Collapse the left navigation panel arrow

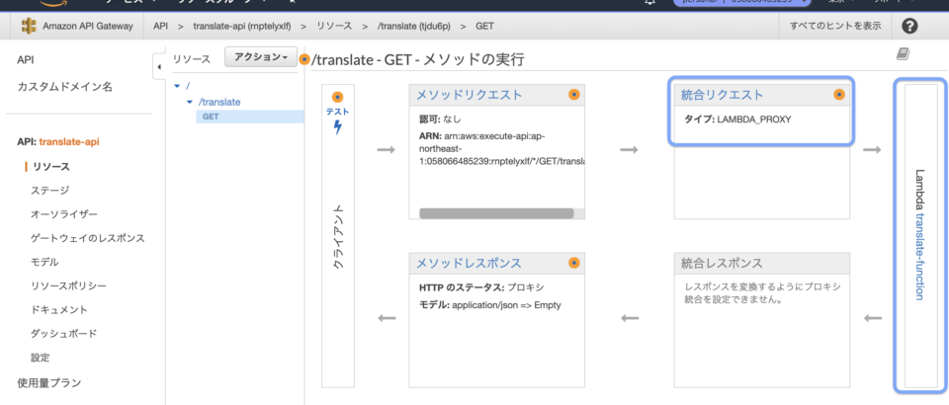(158, 66)
